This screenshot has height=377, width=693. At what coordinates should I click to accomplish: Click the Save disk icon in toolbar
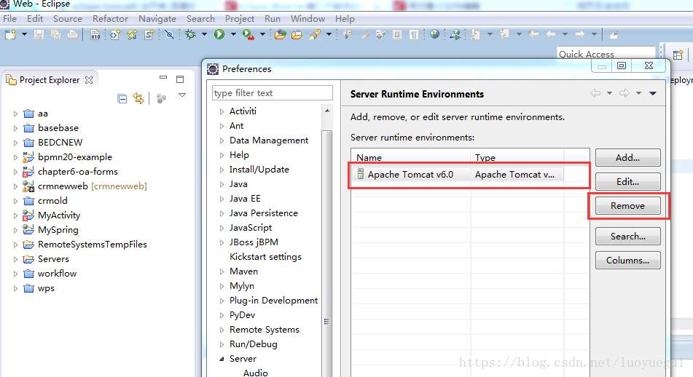click(39, 34)
